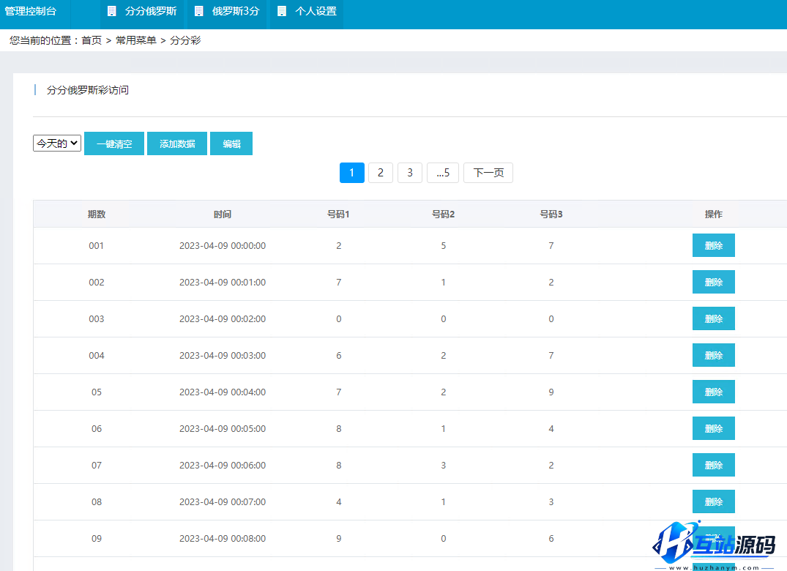The height and width of the screenshot is (571, 787).
Task: Click the icon beside 分分俄罗斯 tab
Action: coord(111,12)
